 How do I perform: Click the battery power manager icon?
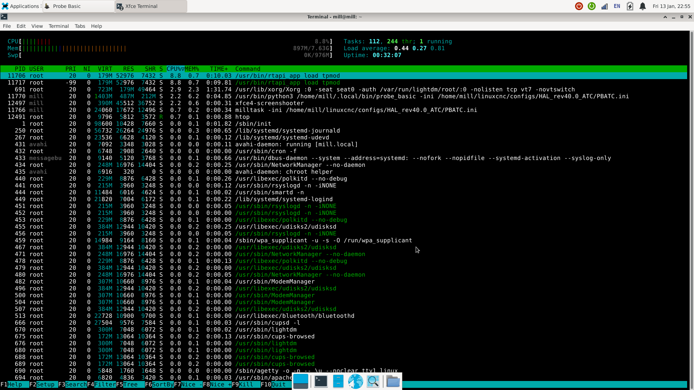[630, 6]
